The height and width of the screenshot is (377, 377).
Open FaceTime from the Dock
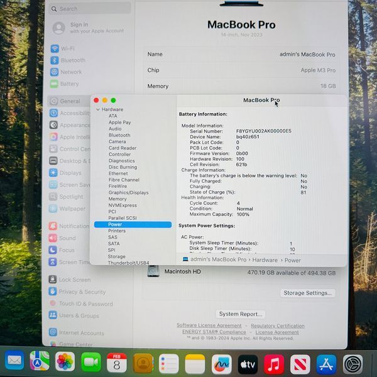(91, 362)
